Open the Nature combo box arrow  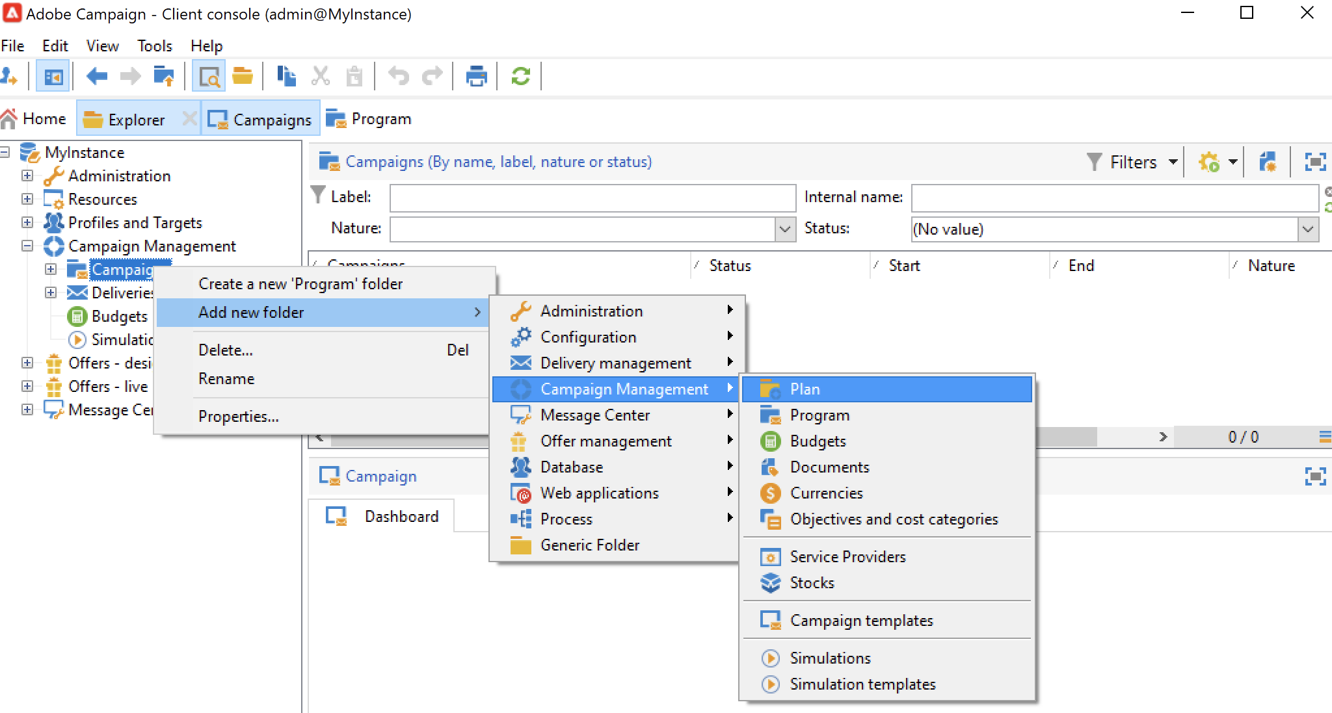pos(785,229)
